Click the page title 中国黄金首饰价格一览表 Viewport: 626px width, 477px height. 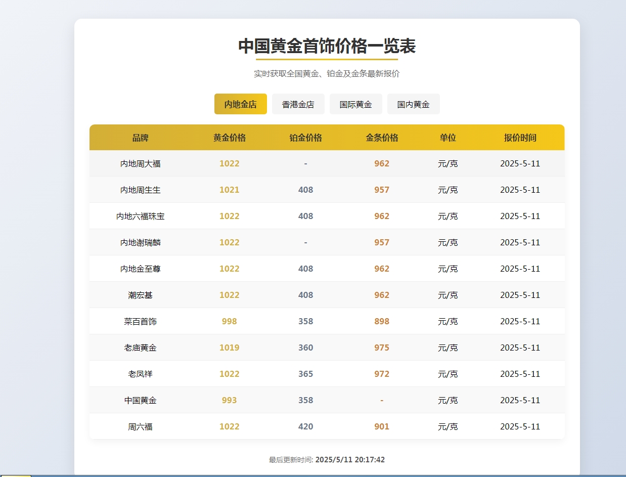[327, 47]
